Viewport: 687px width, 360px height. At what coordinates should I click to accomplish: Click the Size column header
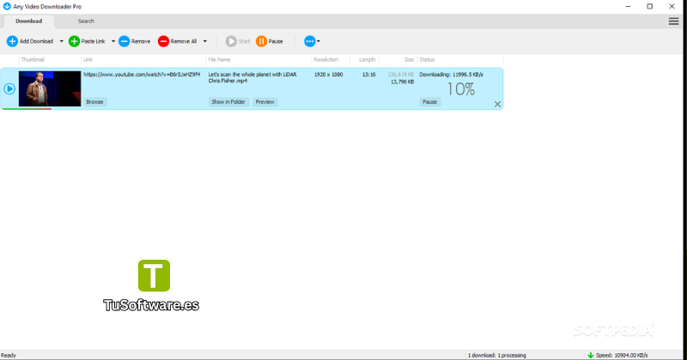point(409,59)
